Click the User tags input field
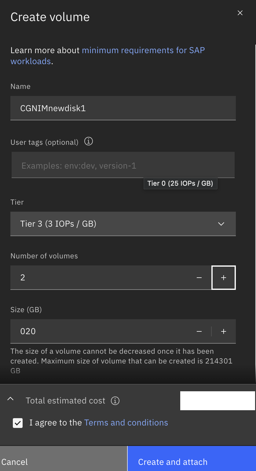Viewport: 256px width, 471px height. click(x=123, y=165)
